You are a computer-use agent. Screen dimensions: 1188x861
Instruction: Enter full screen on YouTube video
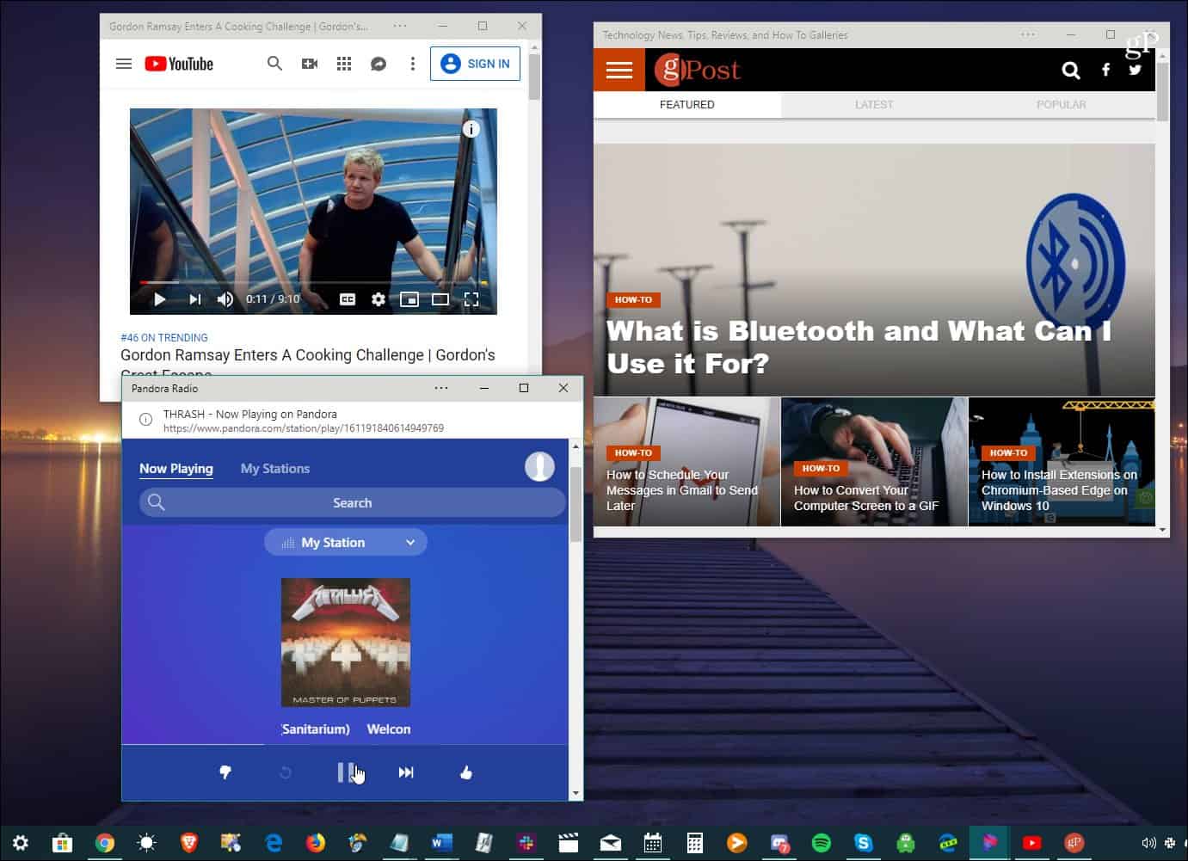[x=471, y=299]
